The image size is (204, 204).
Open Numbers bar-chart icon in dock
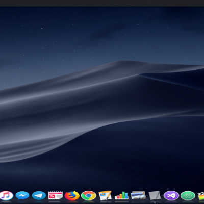121,195
